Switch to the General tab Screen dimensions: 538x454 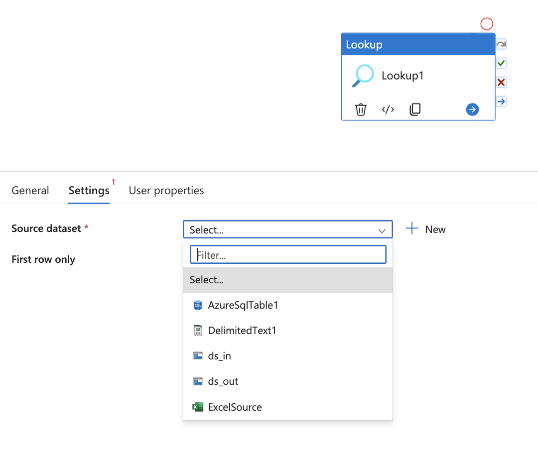click(x=30, y=190)
